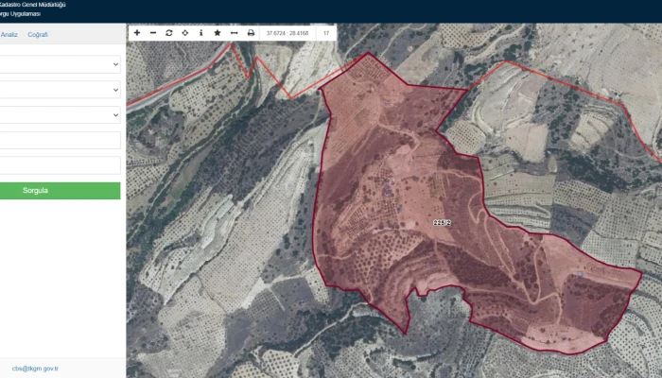Select the measure distance arrow icon
Viewport: 662px width, 378px height.
(x=234, y=32)
